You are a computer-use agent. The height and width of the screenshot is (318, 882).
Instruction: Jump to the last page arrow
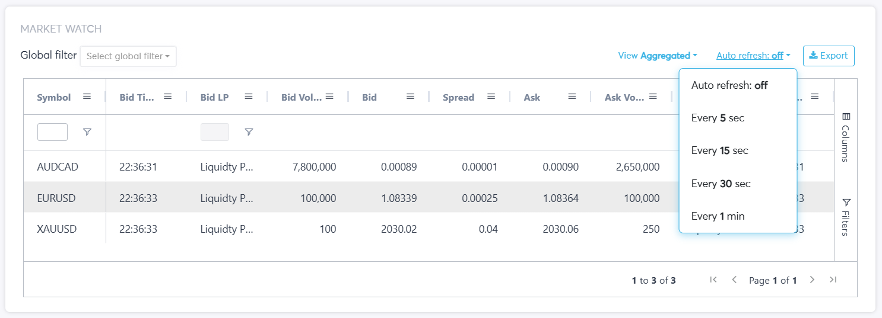(x=833, y=280)
